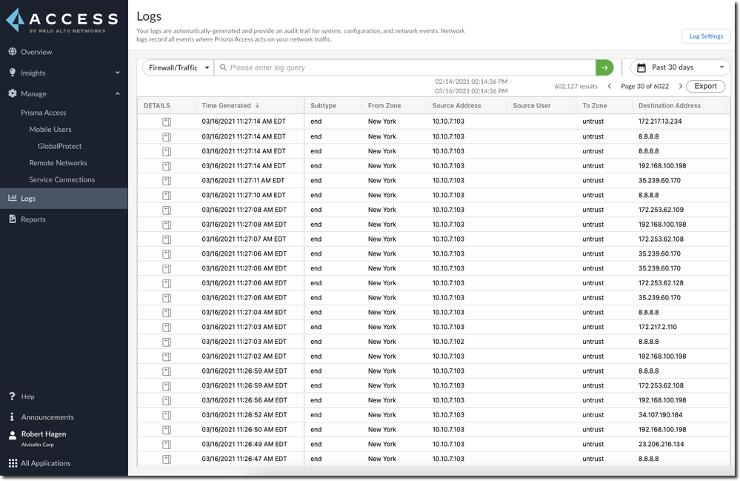Open details icon for 11:26:56 AM row
The width and height of the screenshot is (740, 481).
(x=167, y=400)
